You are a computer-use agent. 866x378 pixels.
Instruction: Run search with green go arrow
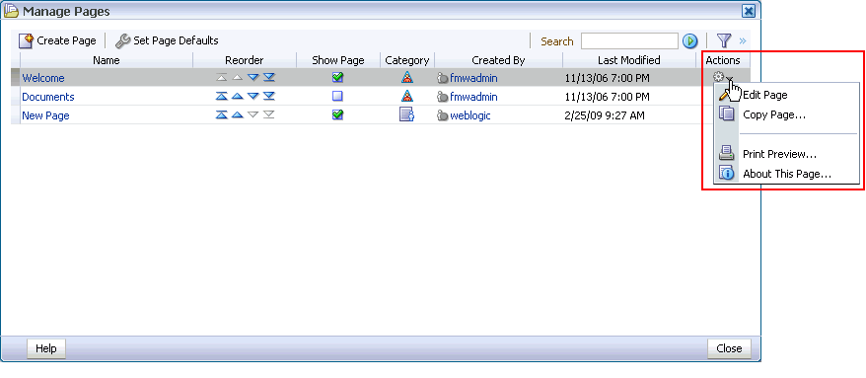click(689, 40)
